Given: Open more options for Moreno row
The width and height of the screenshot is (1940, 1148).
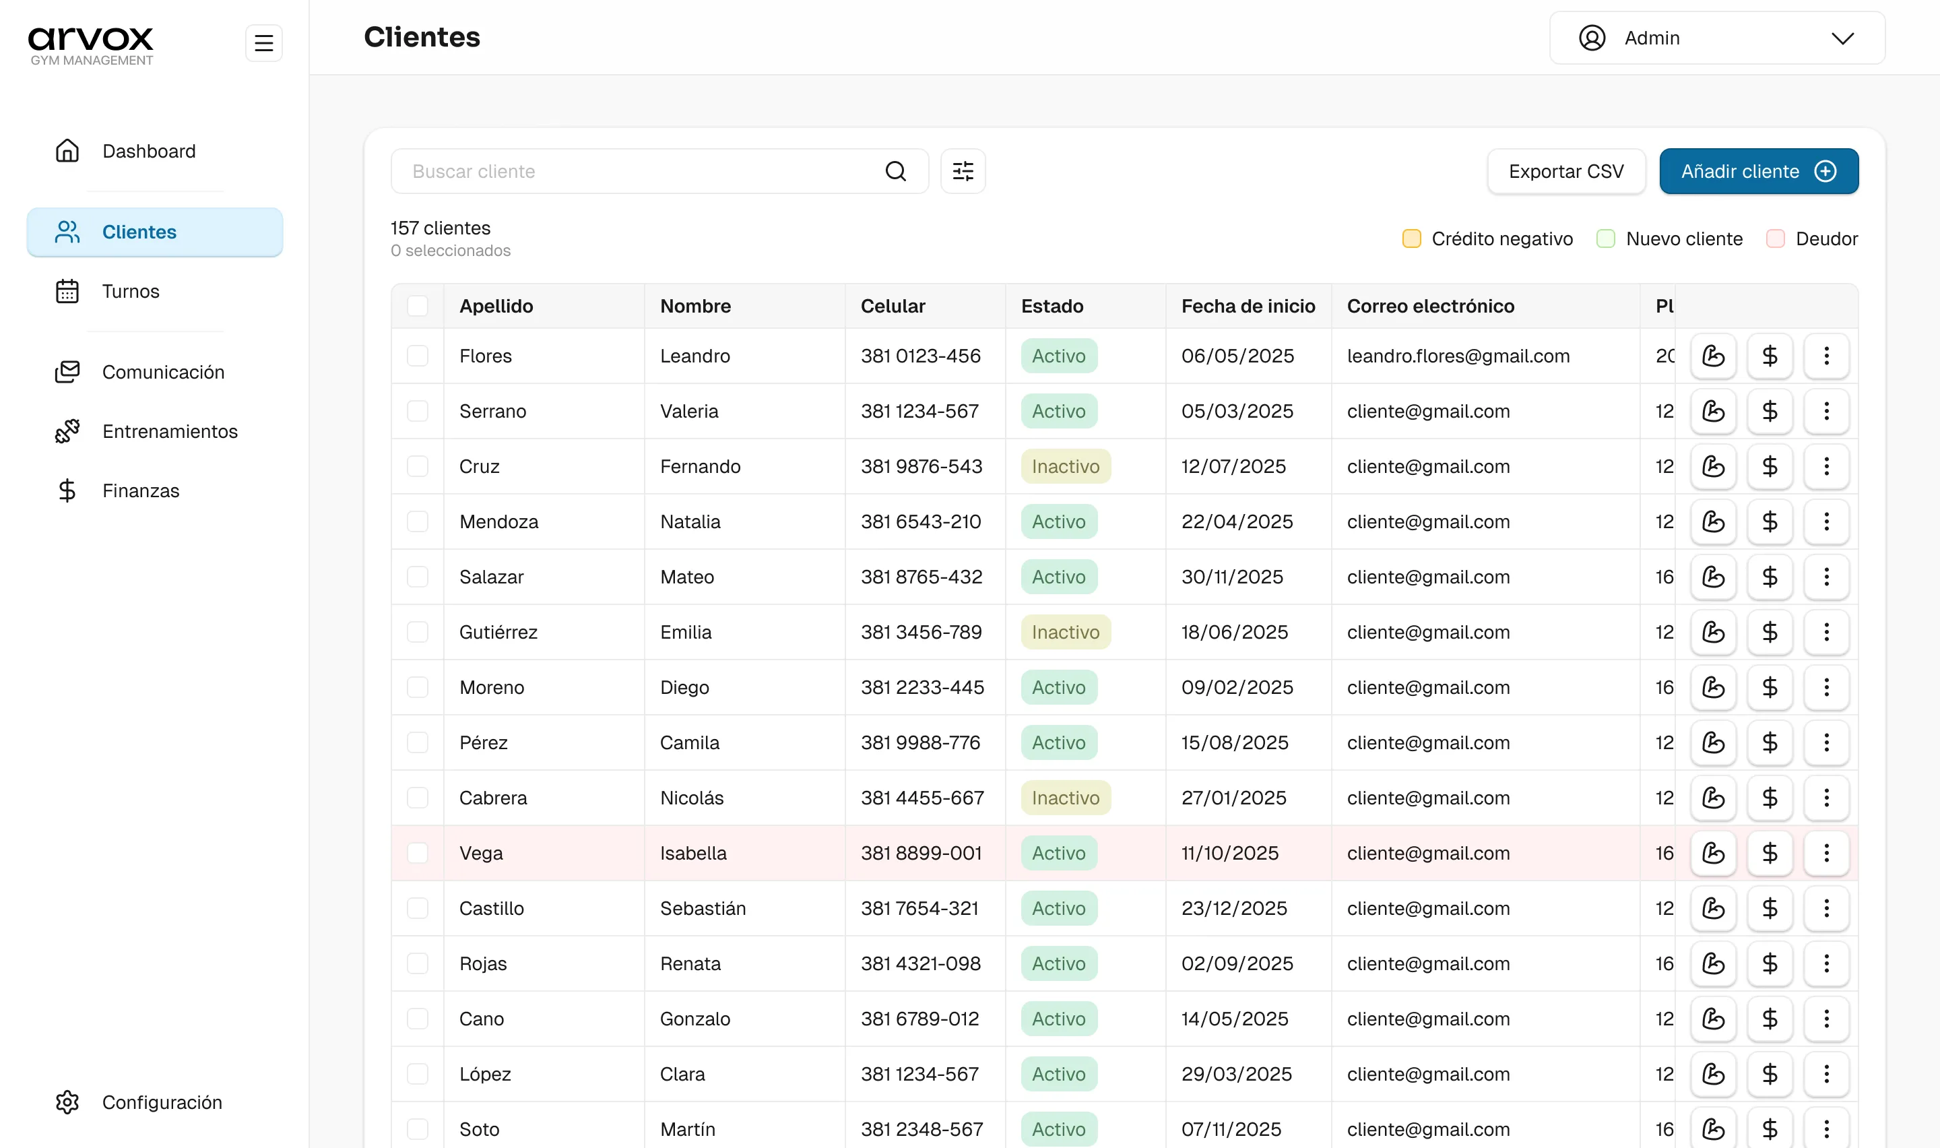Looking at the screenshot, I should 1826,687.
